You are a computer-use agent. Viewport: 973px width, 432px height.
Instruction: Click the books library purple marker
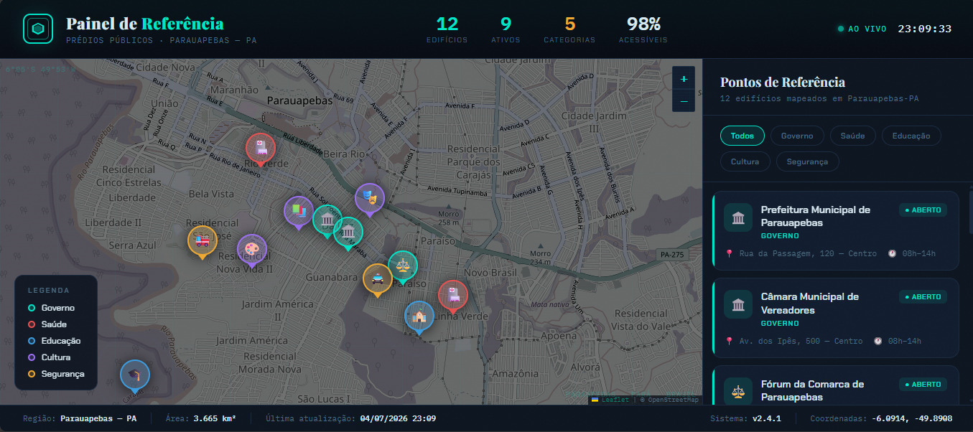[299, 212]
